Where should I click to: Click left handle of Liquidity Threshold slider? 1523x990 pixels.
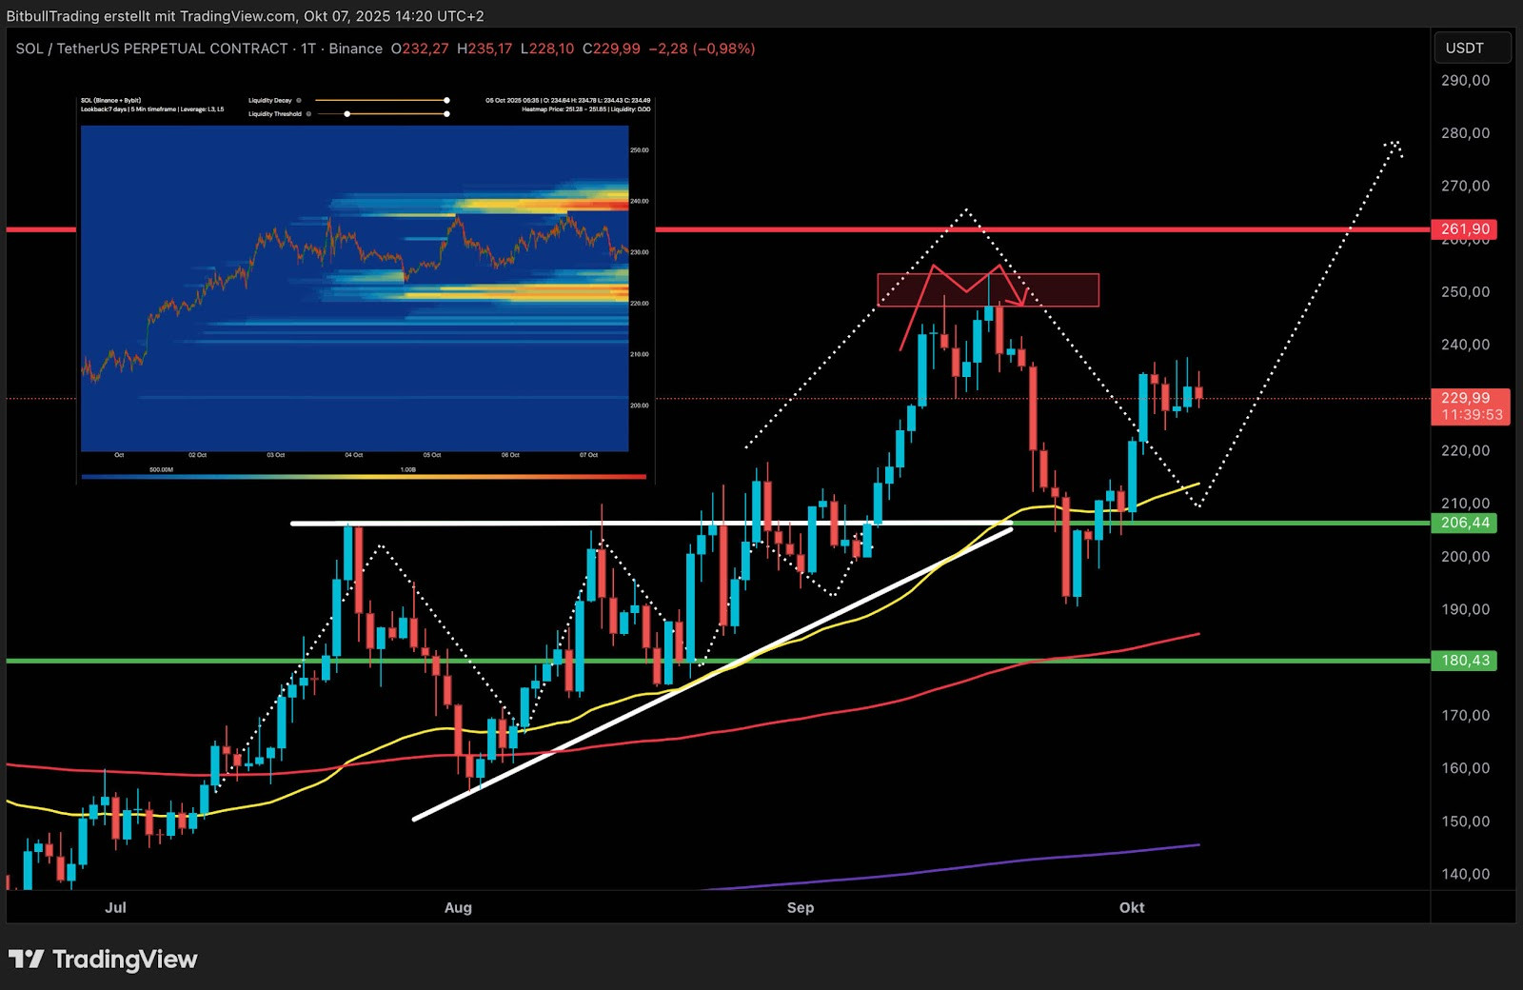pos(347,114)
